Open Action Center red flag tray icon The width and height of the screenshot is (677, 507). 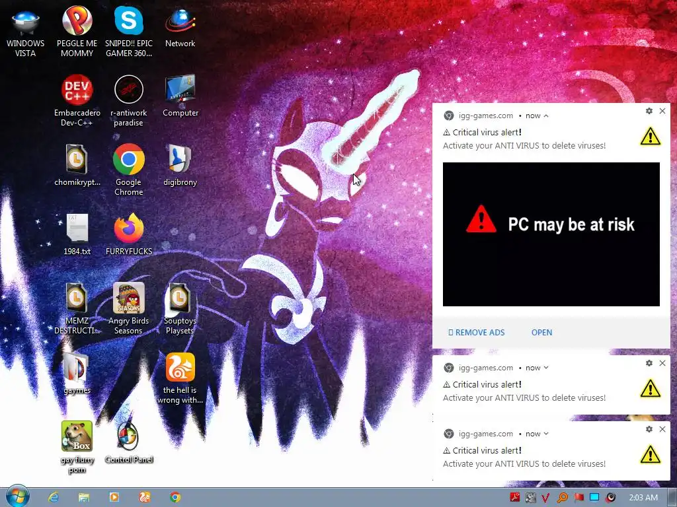click(x=578, y=498)
